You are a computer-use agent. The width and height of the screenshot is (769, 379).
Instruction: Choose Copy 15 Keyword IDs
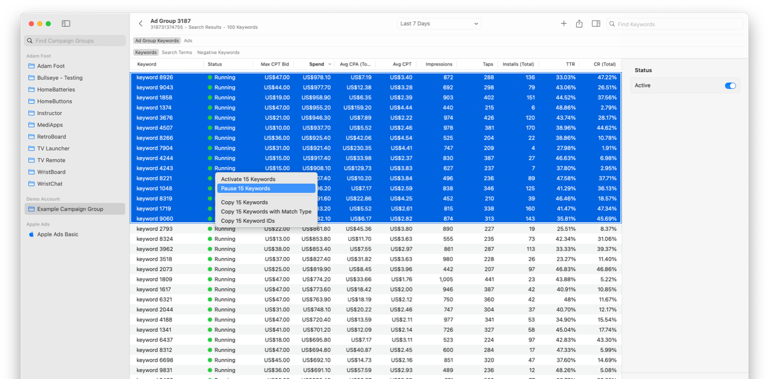[x=248, y=221]
